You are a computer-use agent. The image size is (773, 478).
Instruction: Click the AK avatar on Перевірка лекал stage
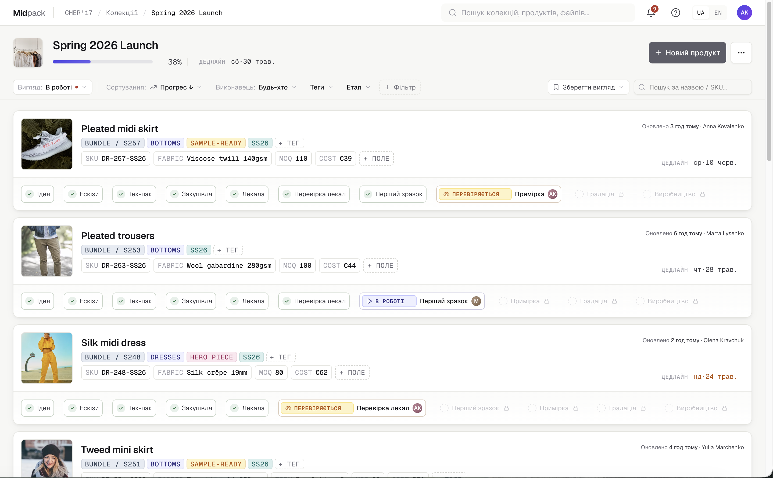click(x=417, y=408)
